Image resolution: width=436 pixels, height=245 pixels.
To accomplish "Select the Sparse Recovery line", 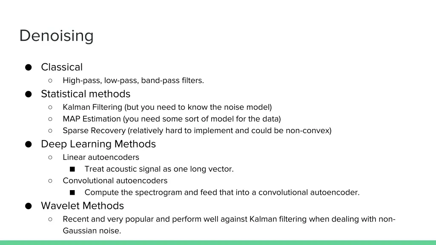I will coord(197,131).
